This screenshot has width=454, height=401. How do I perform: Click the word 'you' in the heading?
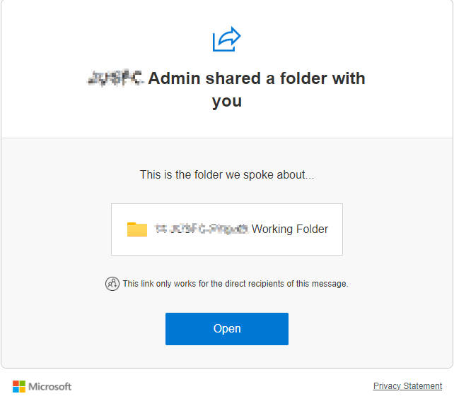tap(227, 102)
